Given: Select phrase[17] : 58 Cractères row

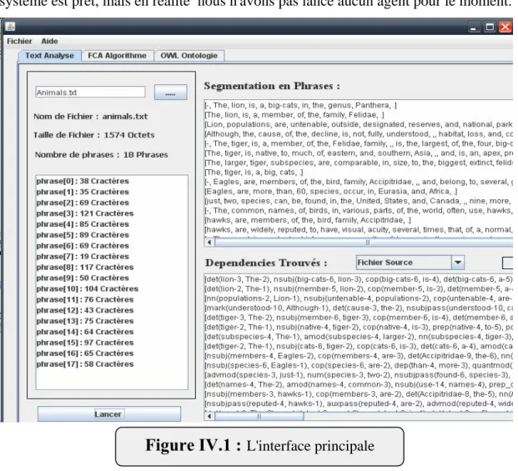Looking at the screenshot, I should point(113,364).
